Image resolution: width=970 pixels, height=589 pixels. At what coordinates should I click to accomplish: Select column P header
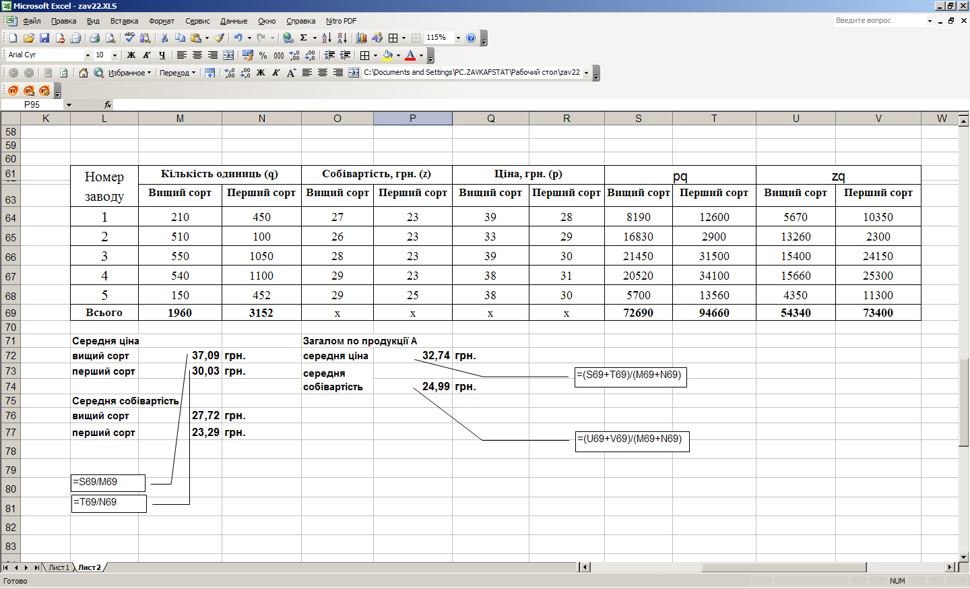click(x=412, y=119)
